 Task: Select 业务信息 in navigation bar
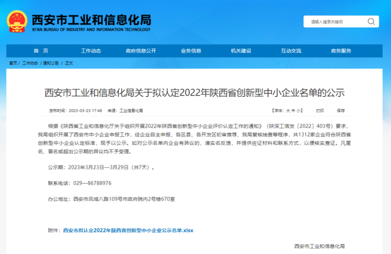(x=191, y=51)
